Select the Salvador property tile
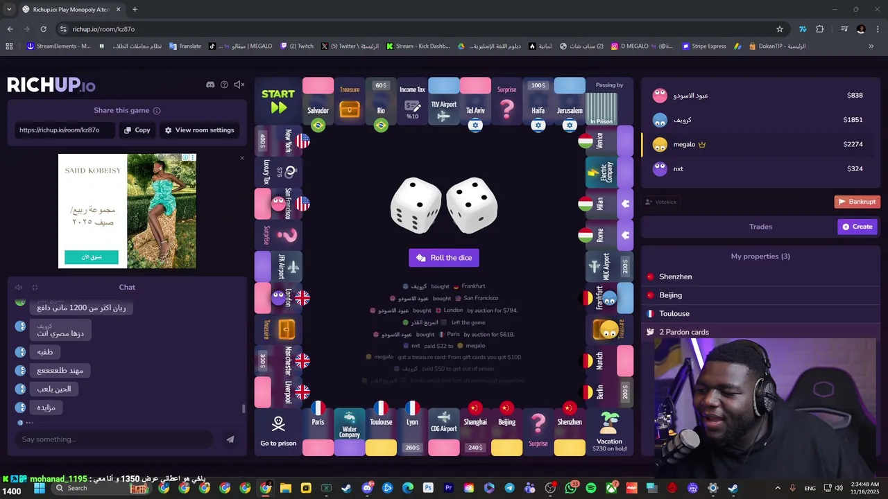The image size is (888, 499). [x=318, y=101]
